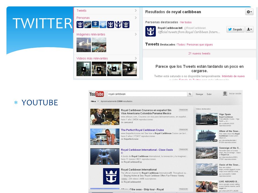Screen dimensions: 258x193
Task: Click the YouTube search field
Action: [147, 94]
